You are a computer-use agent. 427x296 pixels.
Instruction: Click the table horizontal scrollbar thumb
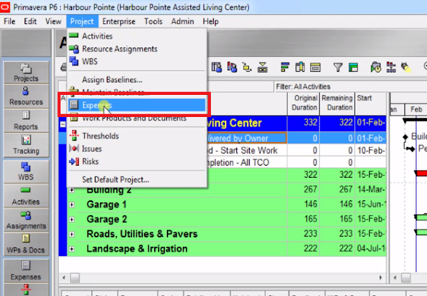tap(75, 278)
